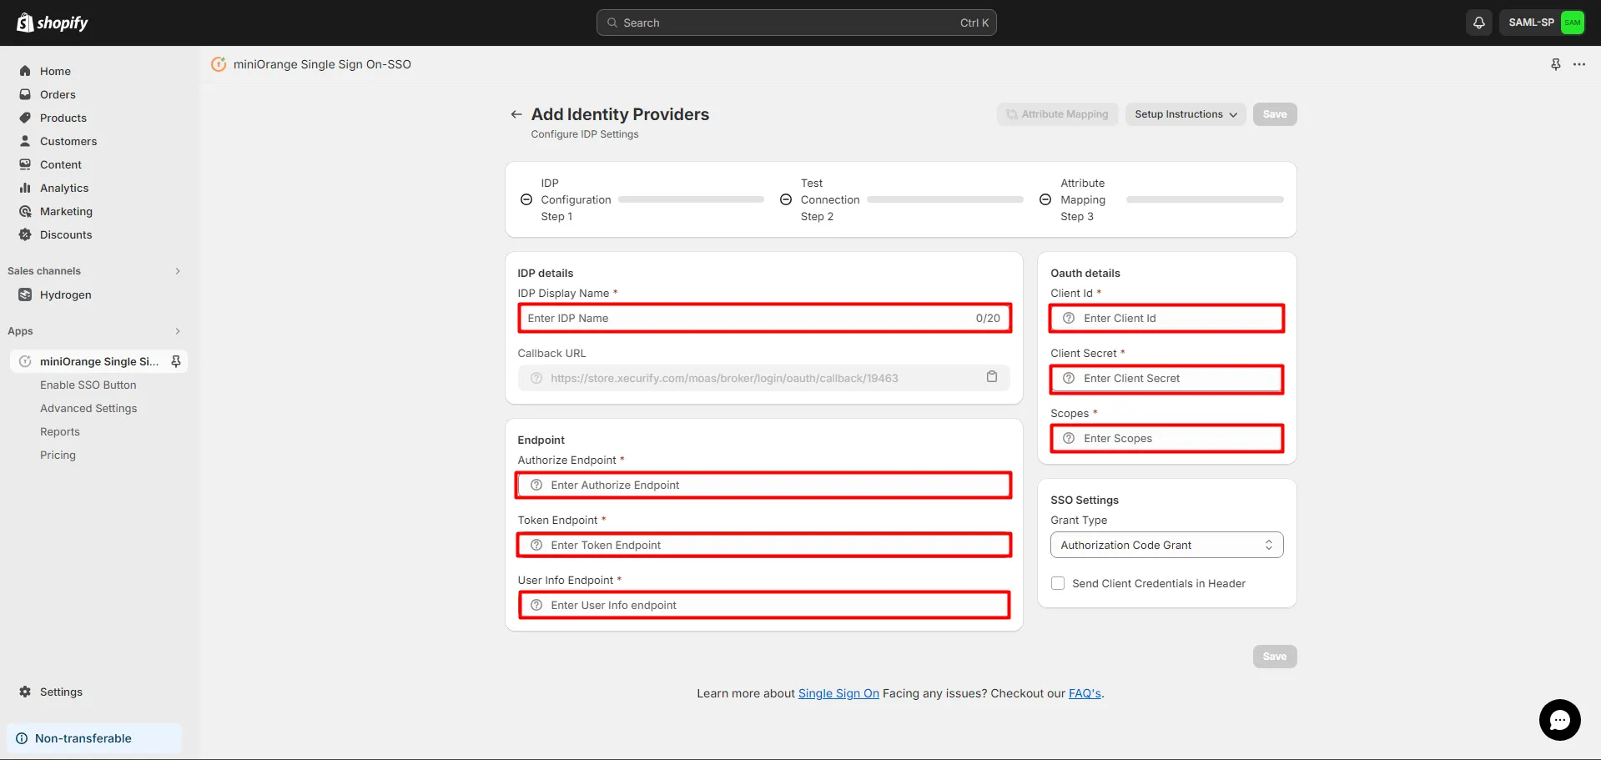Open Content section
The image size is (1601, 760).
(x=61, y=164)
